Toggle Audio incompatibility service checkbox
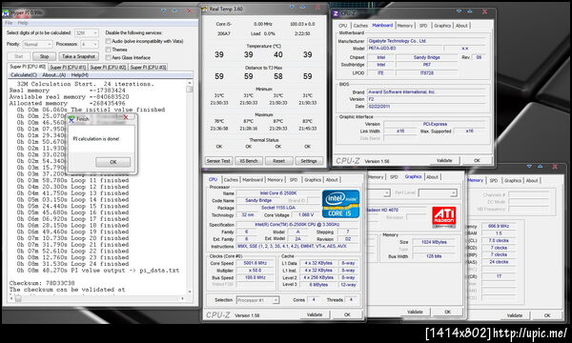The image size is (572, 343). 109,41
